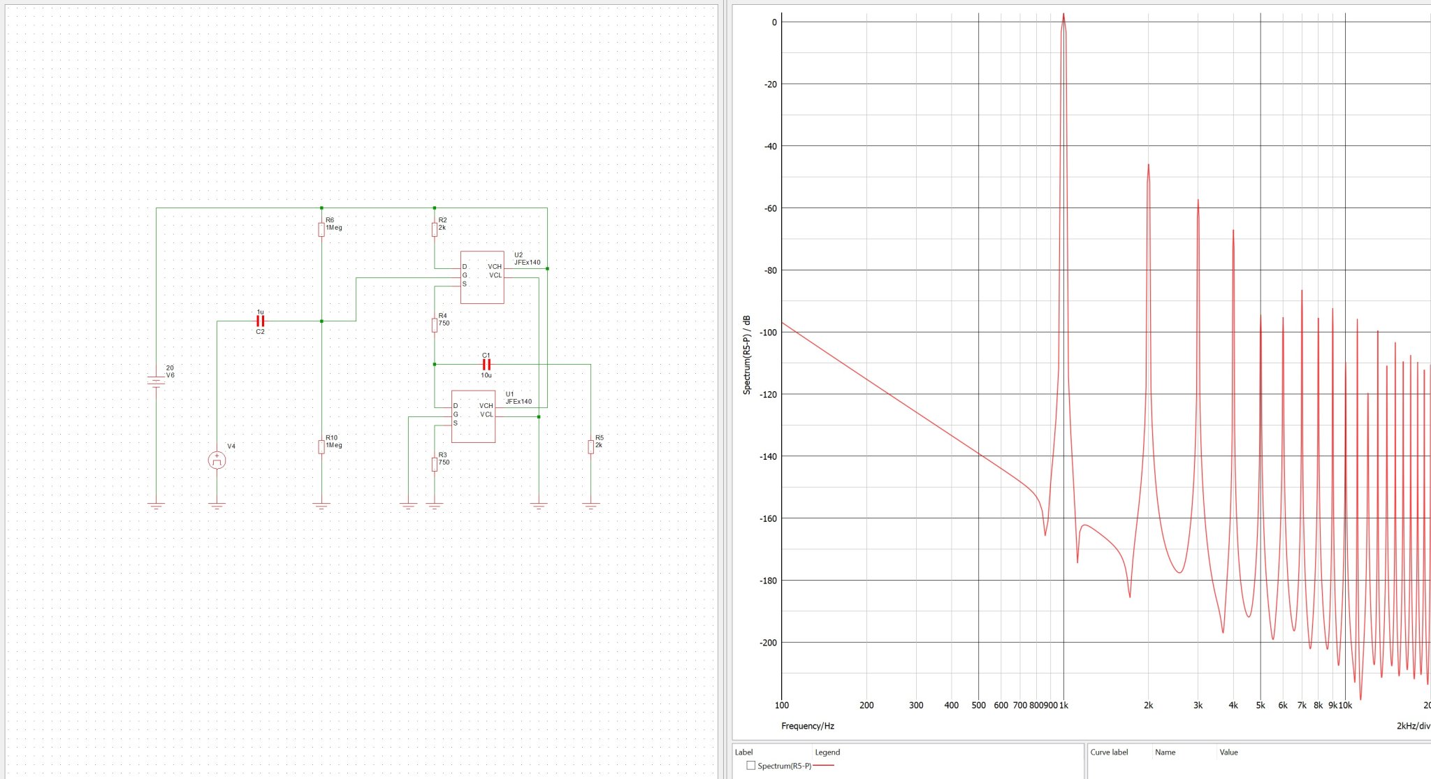The image size is (1431, 779).
Task: Click the G pin label on U1
Action: [456, 415]
